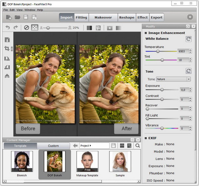Click the Undo arrow icon
The image size is (199, 186).
click(8, 28)
